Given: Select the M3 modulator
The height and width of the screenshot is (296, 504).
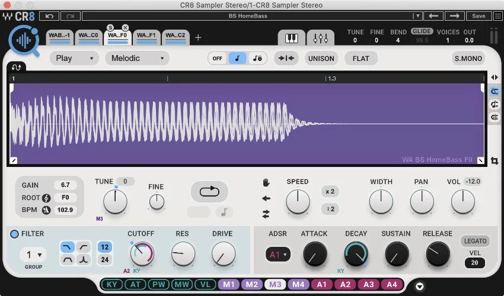Looking at the screenshot, I should pyautogui.click(x=275, y=284).
